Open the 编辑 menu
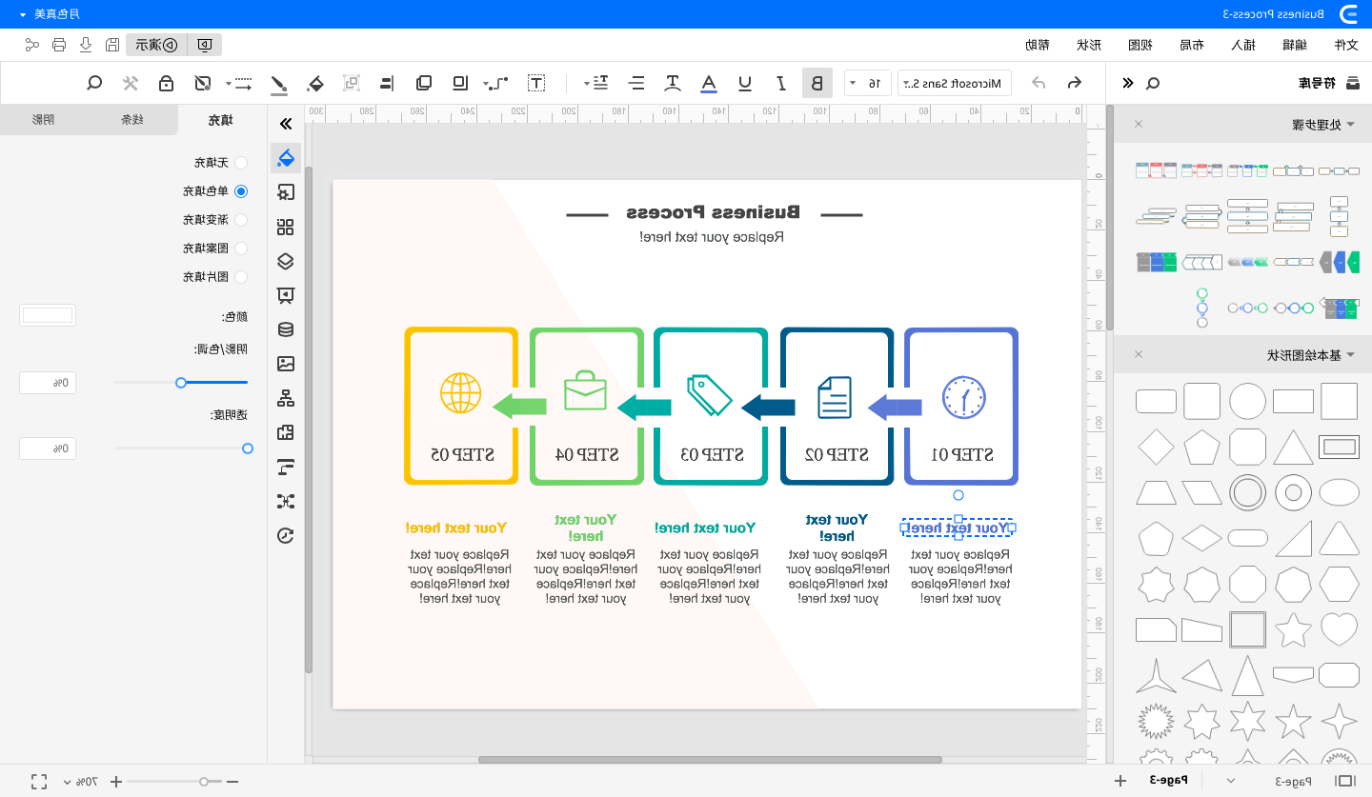 click(1294, 45)
